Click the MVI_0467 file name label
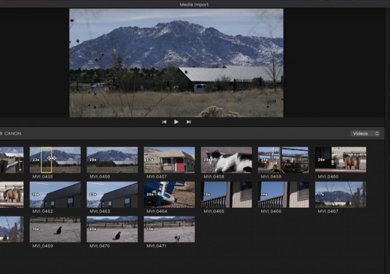390x274 pixels. (x=328, y=211)
